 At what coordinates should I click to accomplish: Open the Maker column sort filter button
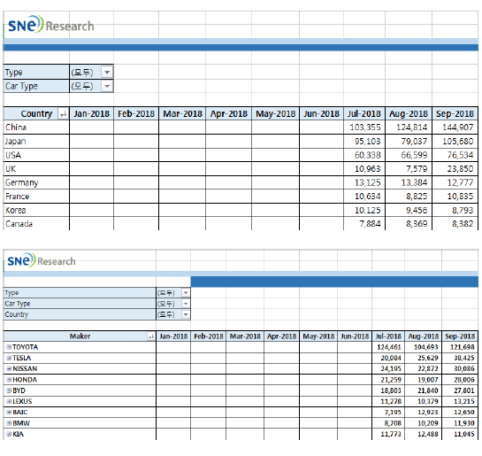click(151, 336)
